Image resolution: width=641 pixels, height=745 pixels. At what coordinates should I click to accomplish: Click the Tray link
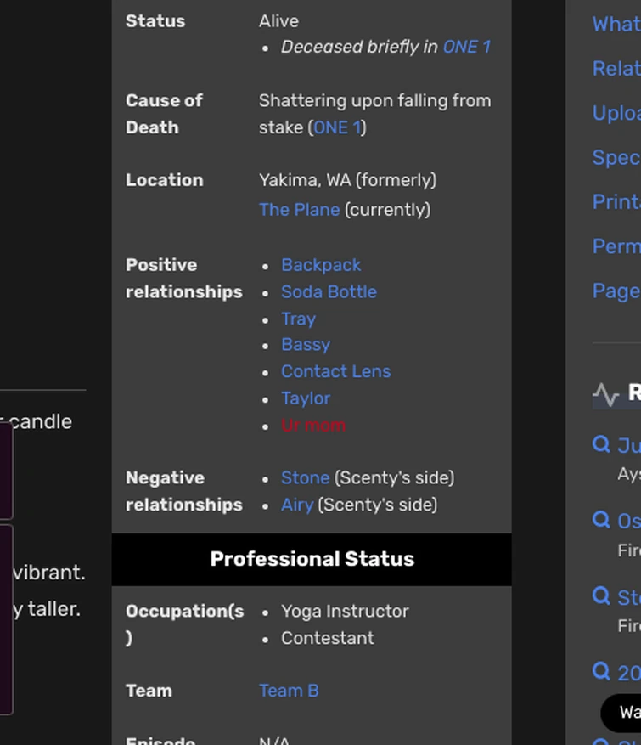tap(298, 319)
